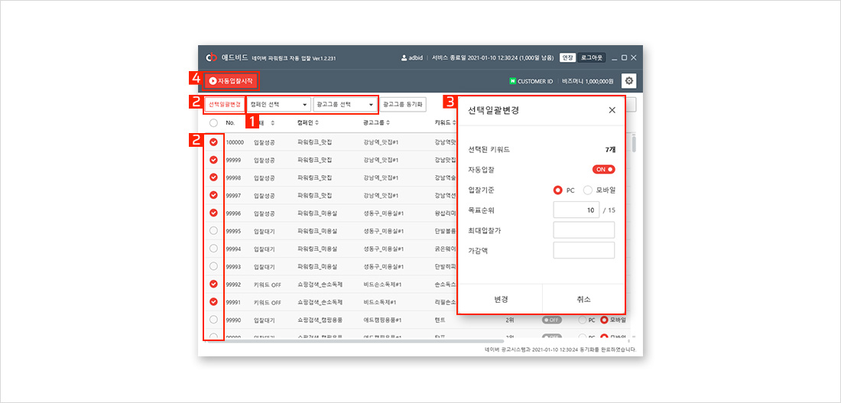Image resolution: width=841 pixels, height=403 pixels.
Task: Uncheck the row 99996 checkbox
Action: coord(213,213)
